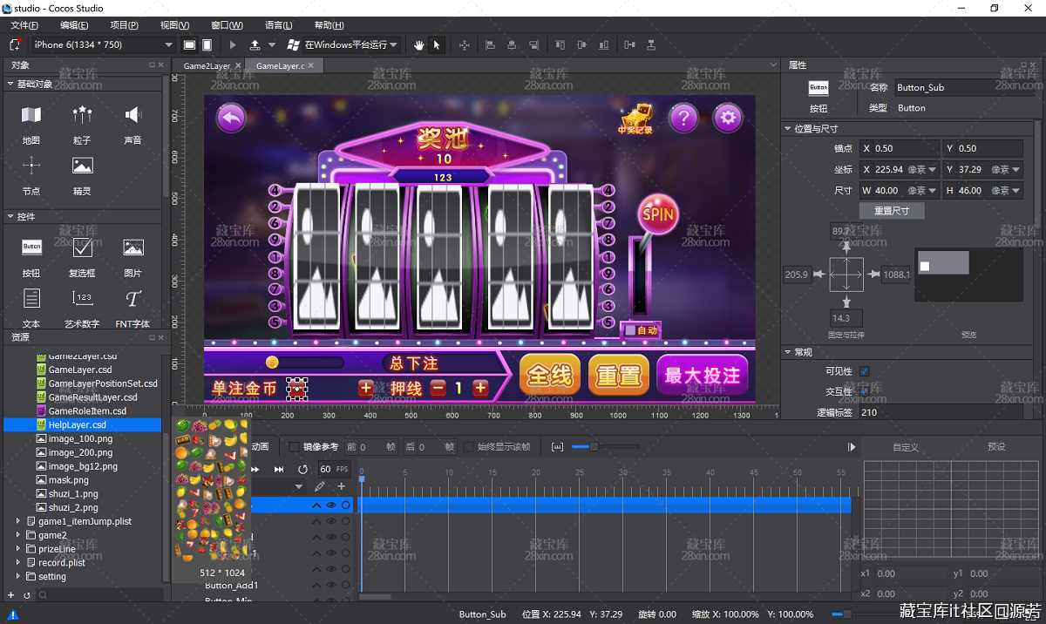Viewport: 1046px width, 624px height.
Task: Toggle eye visibility on the Button_Add1 row
Action: pyautogui.click(x=331, y=585)
